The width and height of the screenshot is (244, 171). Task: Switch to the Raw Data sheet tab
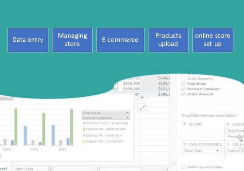coord(24,169)
